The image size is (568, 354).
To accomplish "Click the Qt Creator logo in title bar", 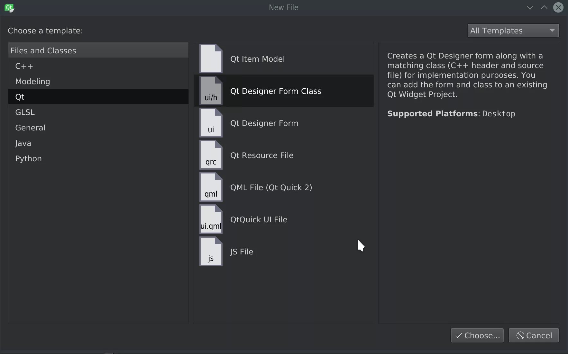I will [x=9, y=8].
